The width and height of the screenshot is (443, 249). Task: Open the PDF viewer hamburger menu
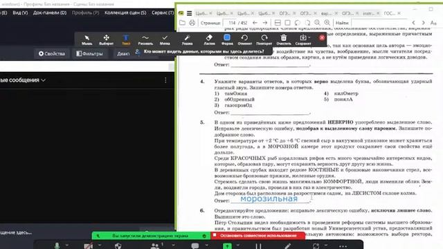point(189,13)
